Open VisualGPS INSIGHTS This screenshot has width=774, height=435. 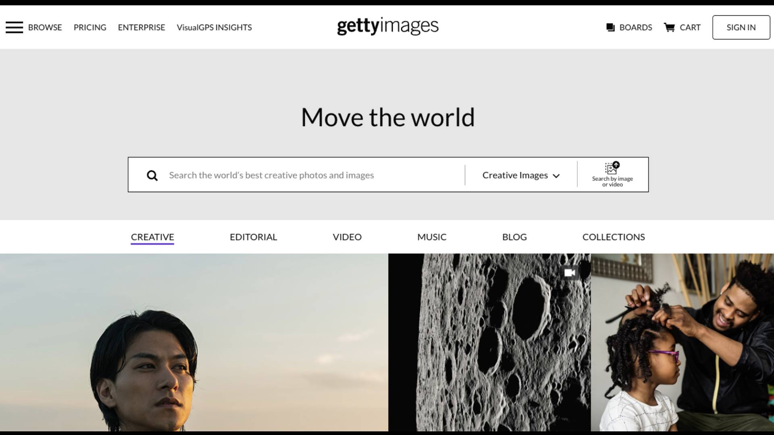tap(214, 27)
